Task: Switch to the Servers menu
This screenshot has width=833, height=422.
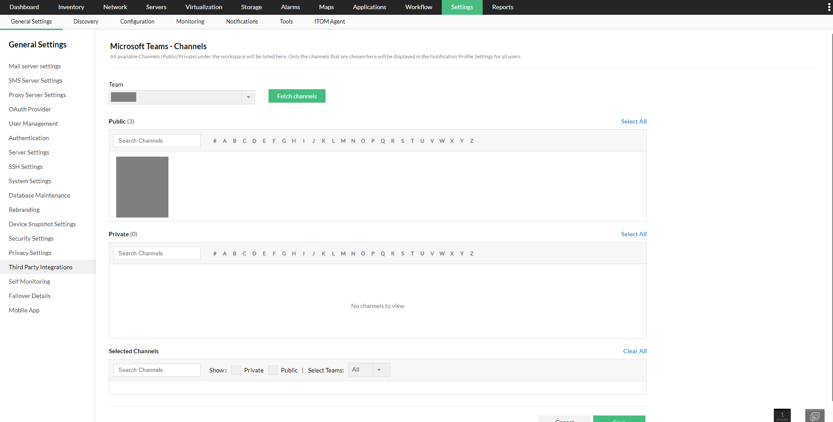Action: coord(156,7)
